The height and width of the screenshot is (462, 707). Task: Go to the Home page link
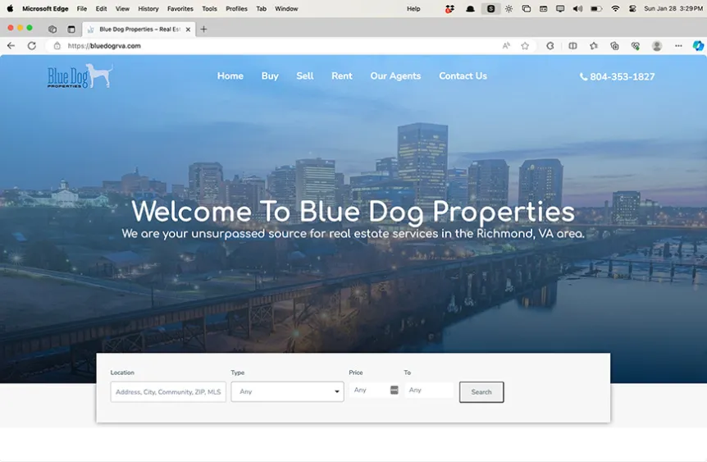pyautogui.click(x=230, y=75)
